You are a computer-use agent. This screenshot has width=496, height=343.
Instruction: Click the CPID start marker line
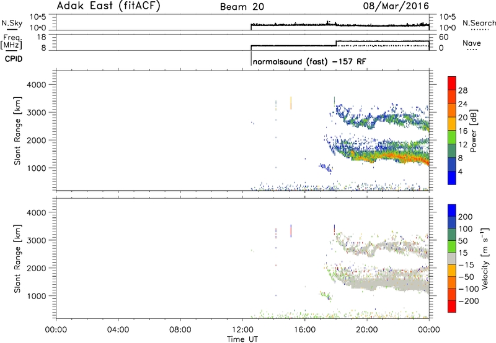coord(251,58)
